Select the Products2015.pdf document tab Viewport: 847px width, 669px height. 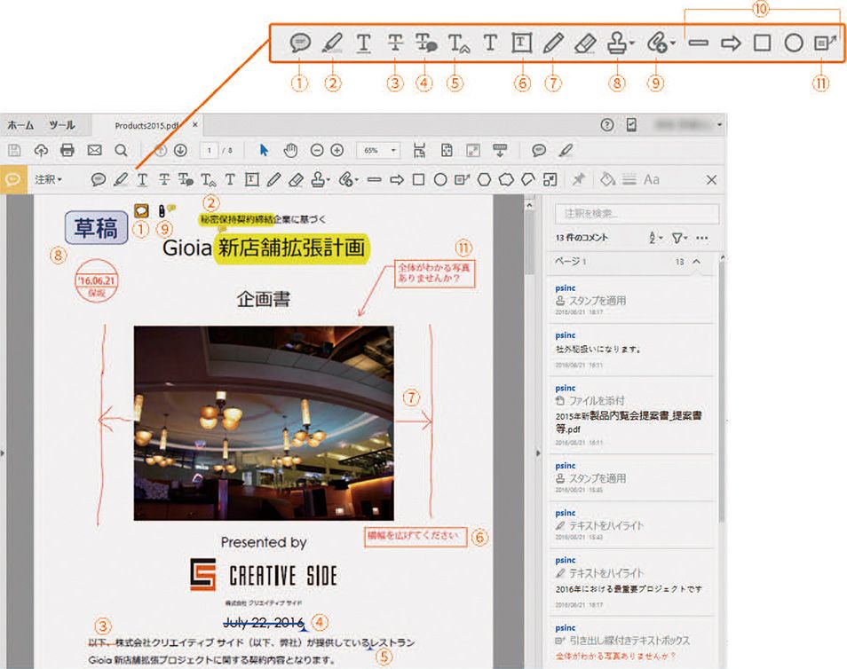[146, 126]
